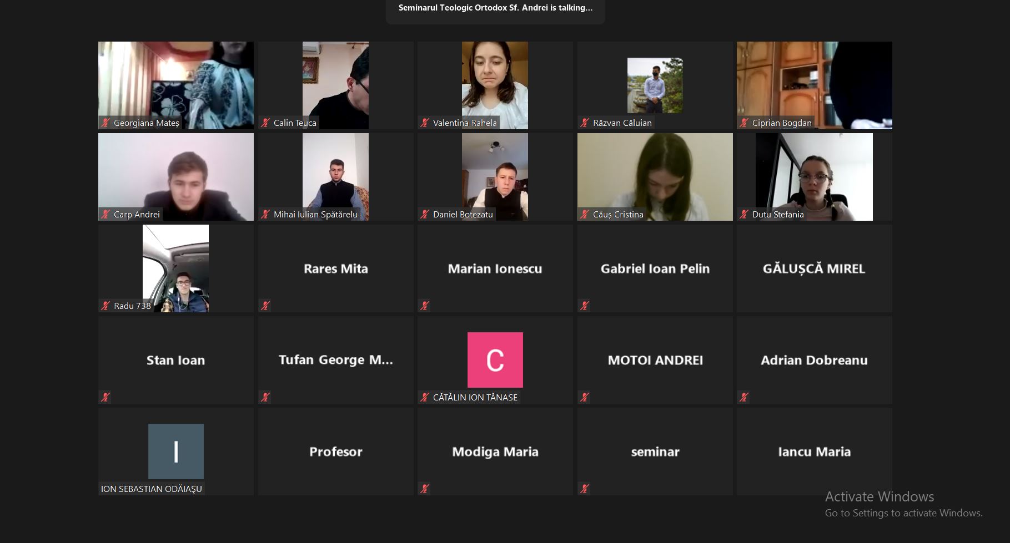Click muted mic icon on Stan Ioan tile
The image size is (1010, 543).
tap(105, 397)
